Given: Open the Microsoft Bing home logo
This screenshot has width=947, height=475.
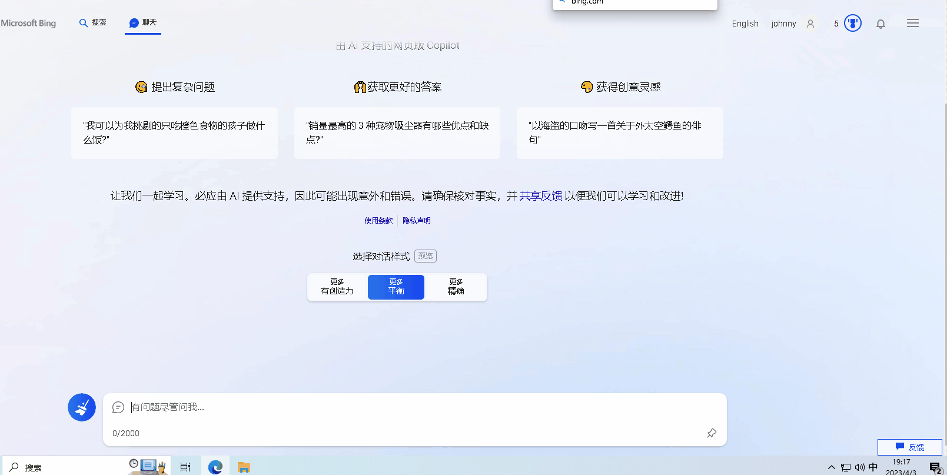Looking at the screenshot, I should click(28, 24).
